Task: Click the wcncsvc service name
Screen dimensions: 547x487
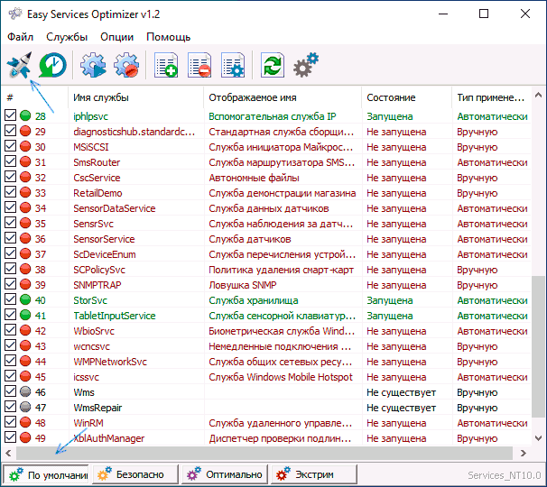Action: point(91,346)
